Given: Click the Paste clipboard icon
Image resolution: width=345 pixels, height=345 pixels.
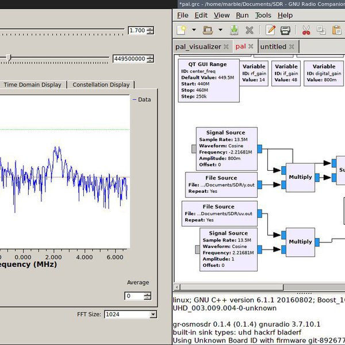Looking at the screenshot, I should click(336, 30).
